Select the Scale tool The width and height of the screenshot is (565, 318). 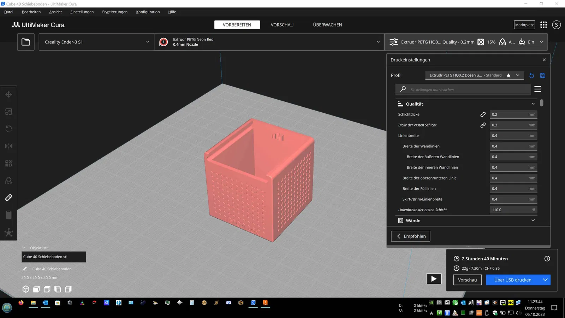(9, 112)
